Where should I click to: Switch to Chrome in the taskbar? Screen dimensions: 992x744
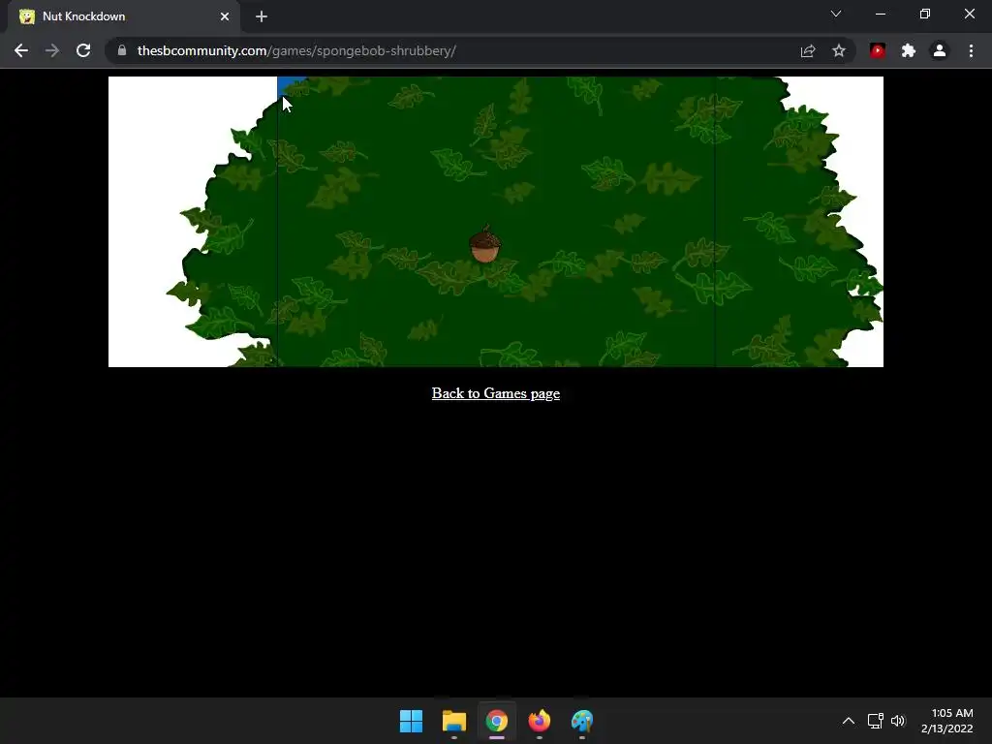[497, 721]
